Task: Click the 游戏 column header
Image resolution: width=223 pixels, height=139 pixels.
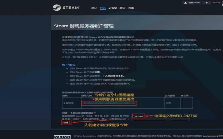Action: click(65, 95)
